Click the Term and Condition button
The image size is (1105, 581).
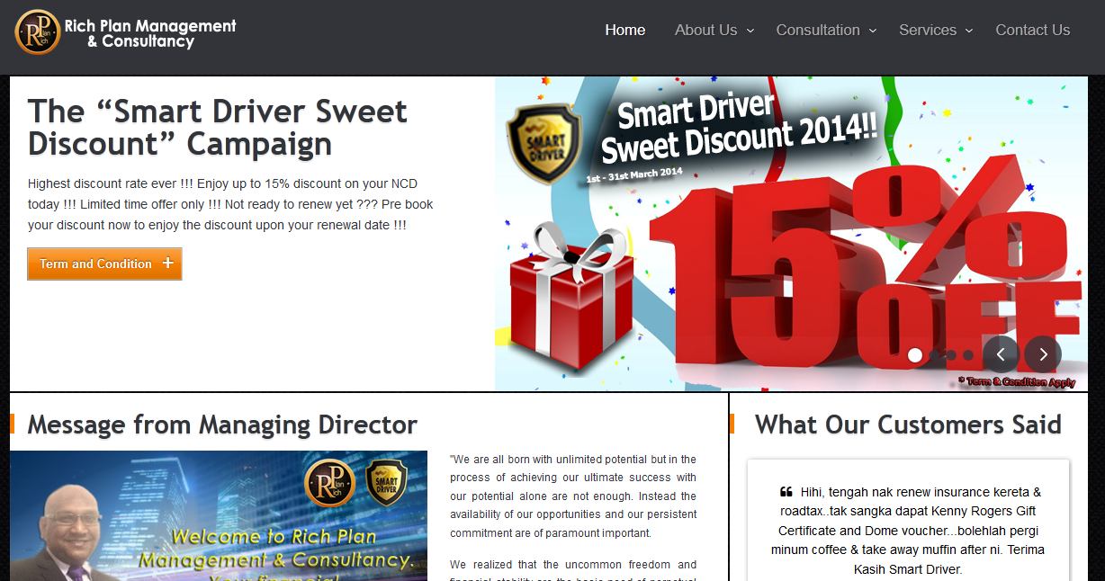[x=104, y=264]
